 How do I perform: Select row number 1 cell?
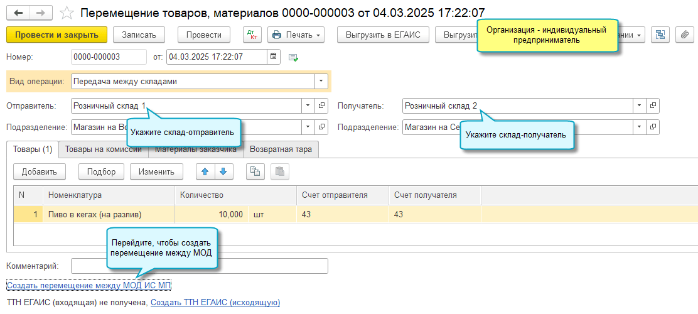[28, 215]
